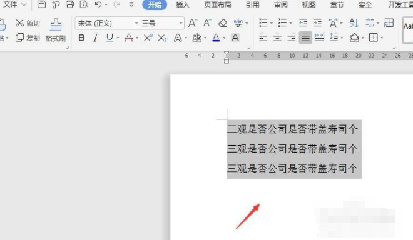The height and width of the screenshot is (240, 413).
Task: Go to the 引用 tab
Action: tap(252, 5)
